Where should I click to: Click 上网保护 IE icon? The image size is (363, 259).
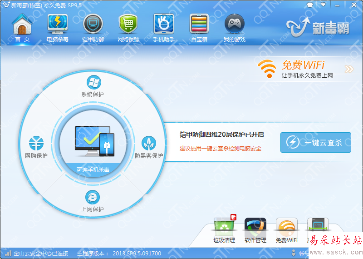click(x=93, y=197)
